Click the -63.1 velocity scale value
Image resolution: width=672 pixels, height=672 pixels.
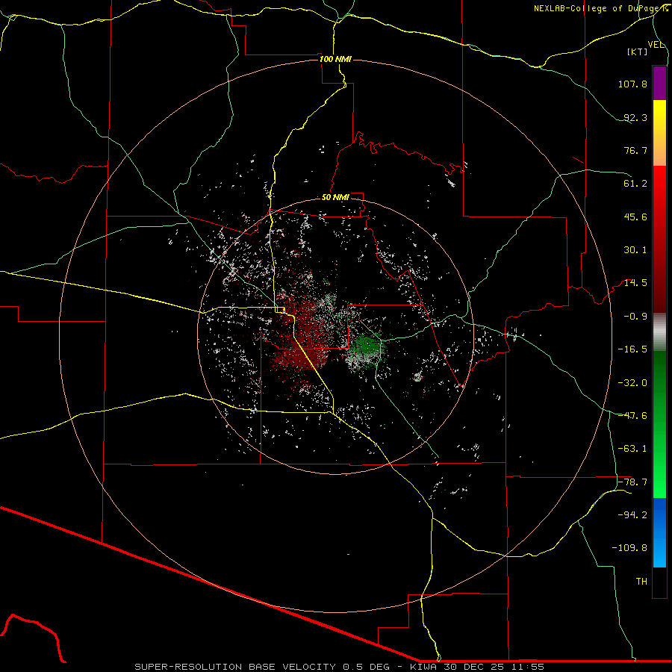tap(632, 449)
